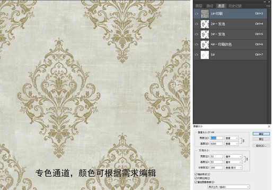273x190 pixels.
Task: Uncheck the 约束比例 checkbox
Action: click(196, 178)
